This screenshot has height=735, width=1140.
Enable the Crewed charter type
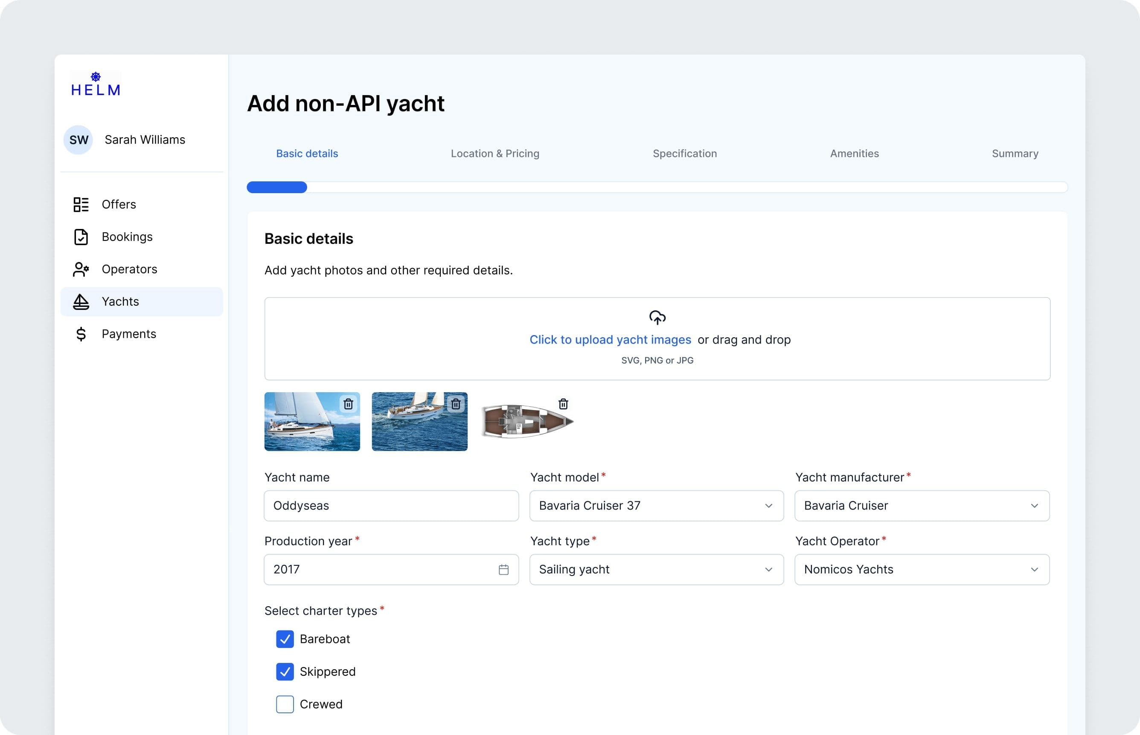(285, 704)
